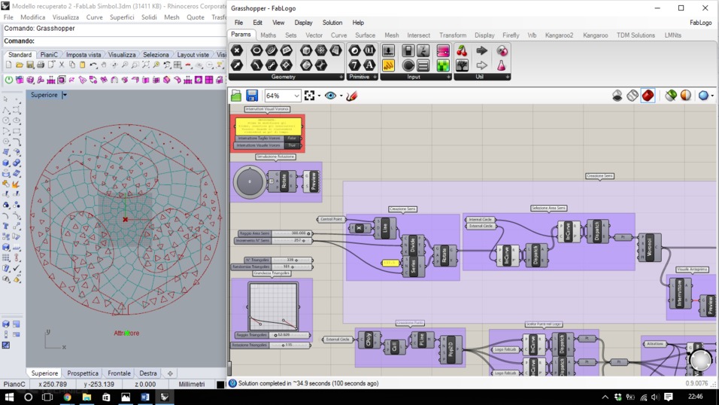Screen dimensions: 719x405
Task: Expand the Primitive panel
Action: click(x=375, y=77)
